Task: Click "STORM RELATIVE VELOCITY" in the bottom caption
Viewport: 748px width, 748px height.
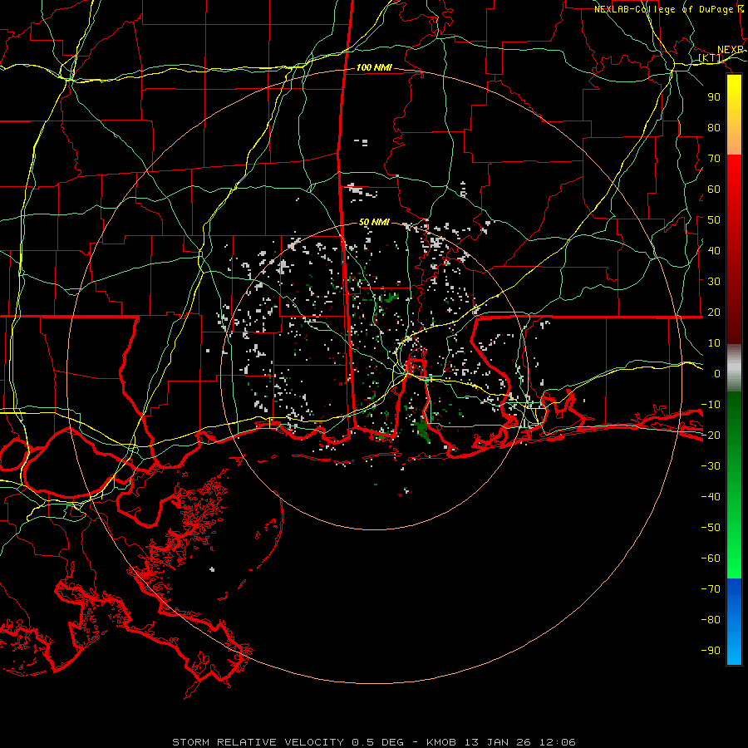Action: (258, 742)
